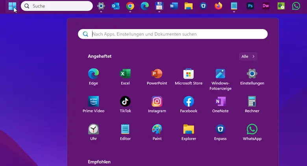Open Settings gear from the taskbar
Viewport: 307px width, 166px height.
pos(101,6)
